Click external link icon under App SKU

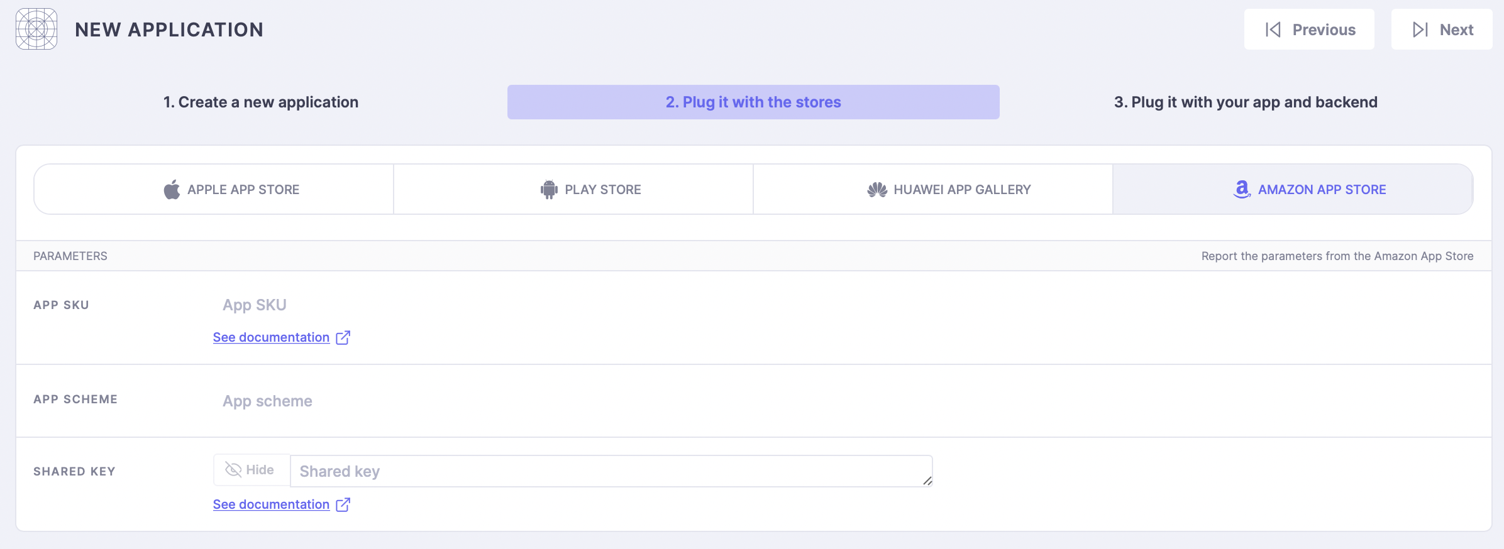click(x=343, y=337)
